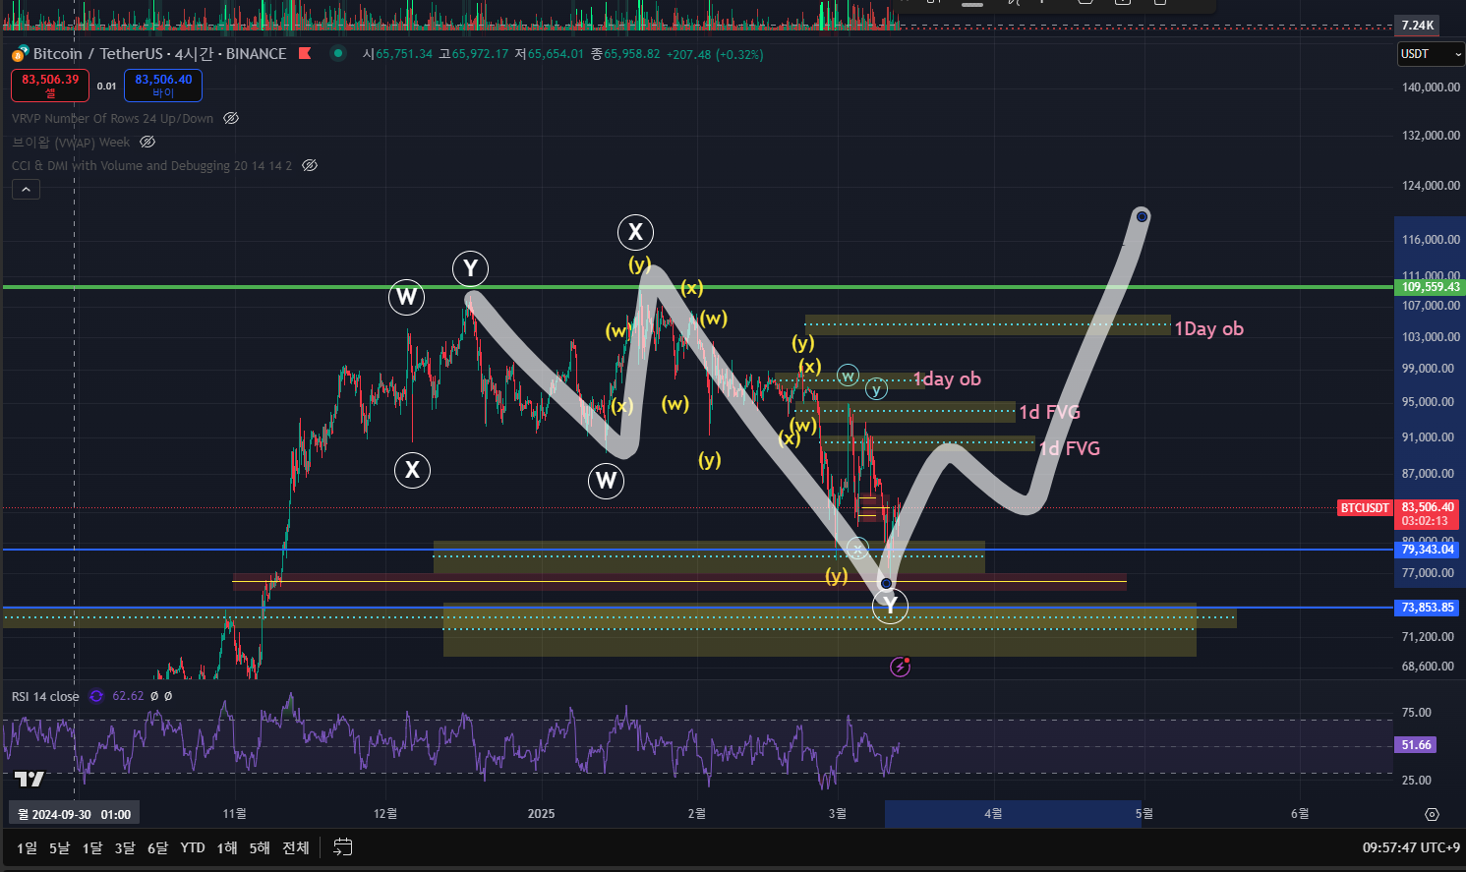The width and height of the screenshot is (1466, 872).
Task: Click the 0.01 spread value
Action: (x=106, y=86)
